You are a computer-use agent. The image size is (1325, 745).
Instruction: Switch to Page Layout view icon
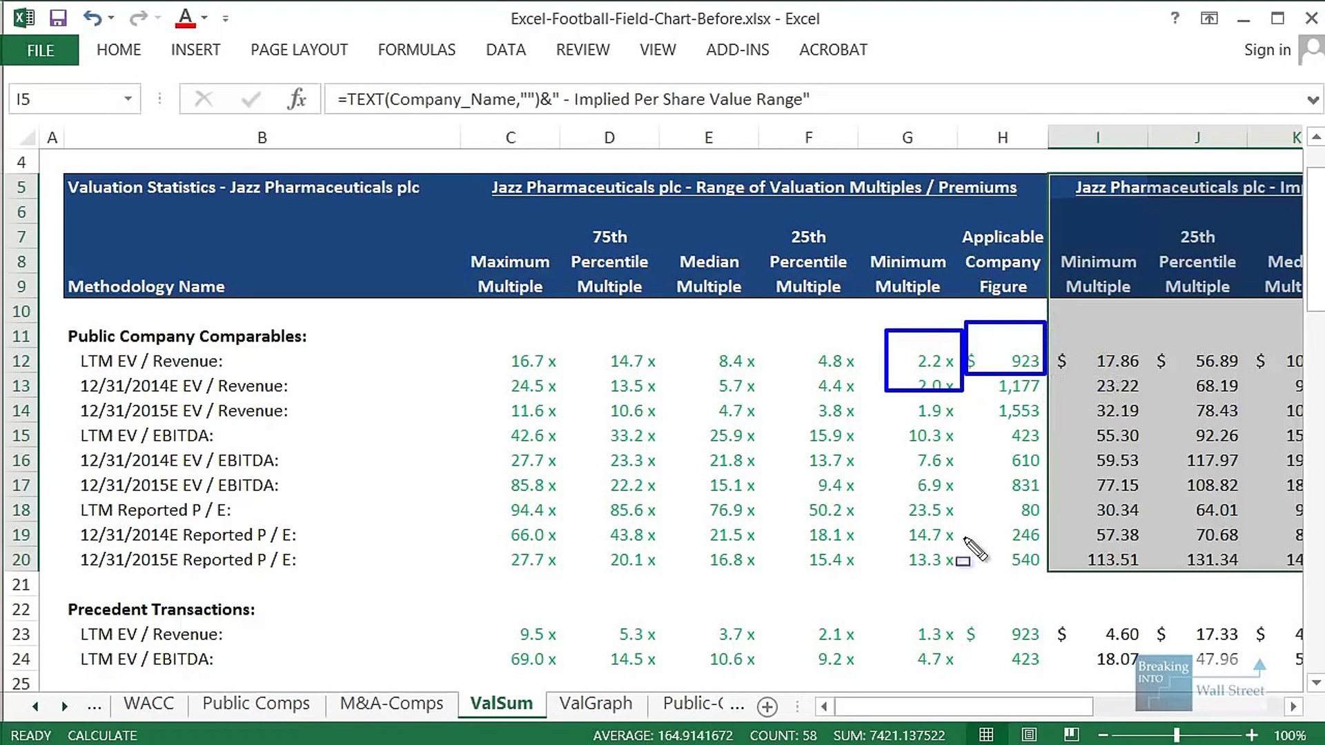(1029, 735)
